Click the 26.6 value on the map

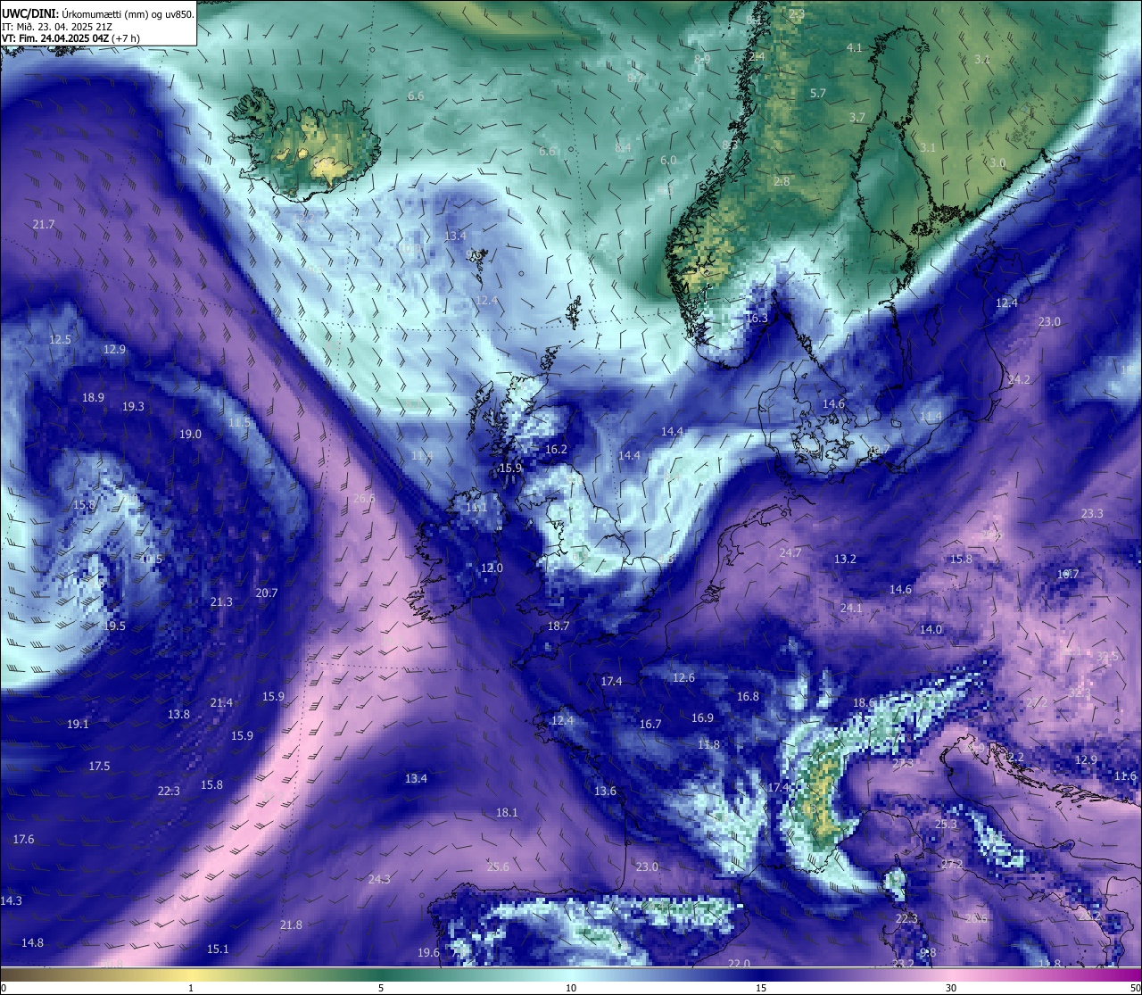[x=364, y=499]
